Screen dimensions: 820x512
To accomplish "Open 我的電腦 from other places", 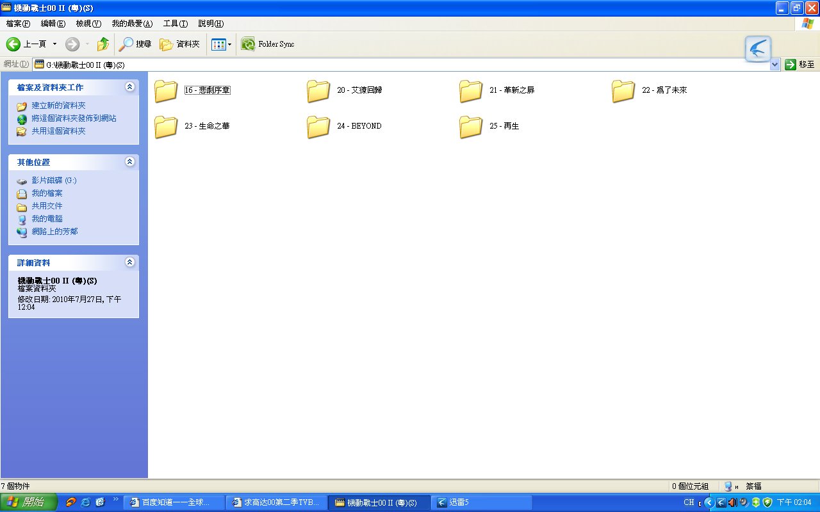I will tap(47, 219).
